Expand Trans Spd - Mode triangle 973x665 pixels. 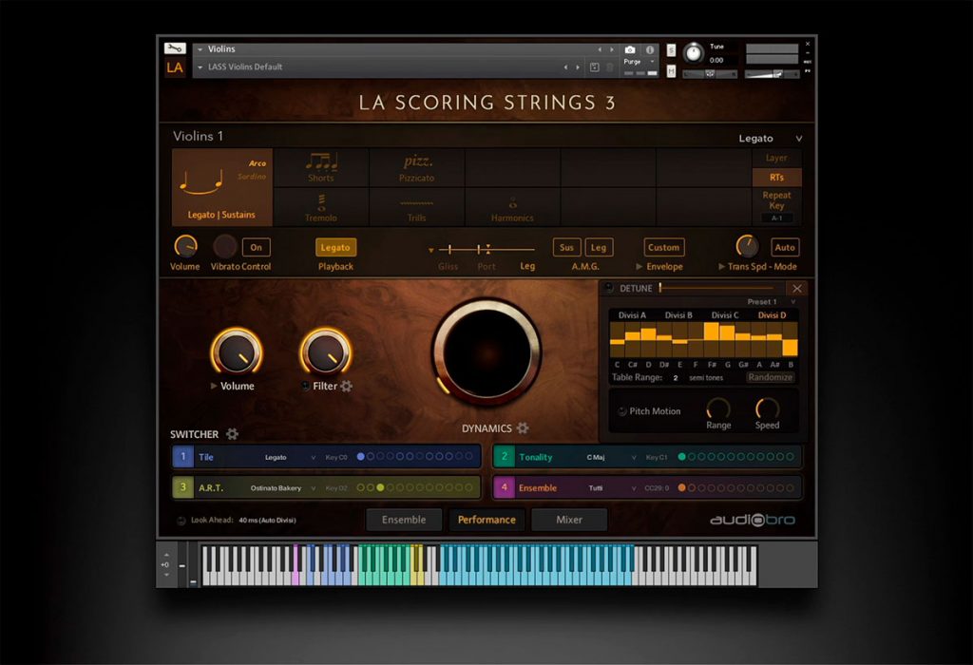(x=722, y=266)
